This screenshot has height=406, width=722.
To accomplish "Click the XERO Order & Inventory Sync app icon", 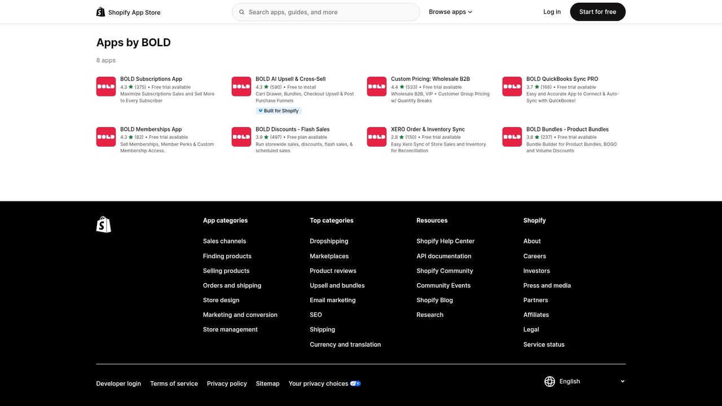I will point(376,136).
